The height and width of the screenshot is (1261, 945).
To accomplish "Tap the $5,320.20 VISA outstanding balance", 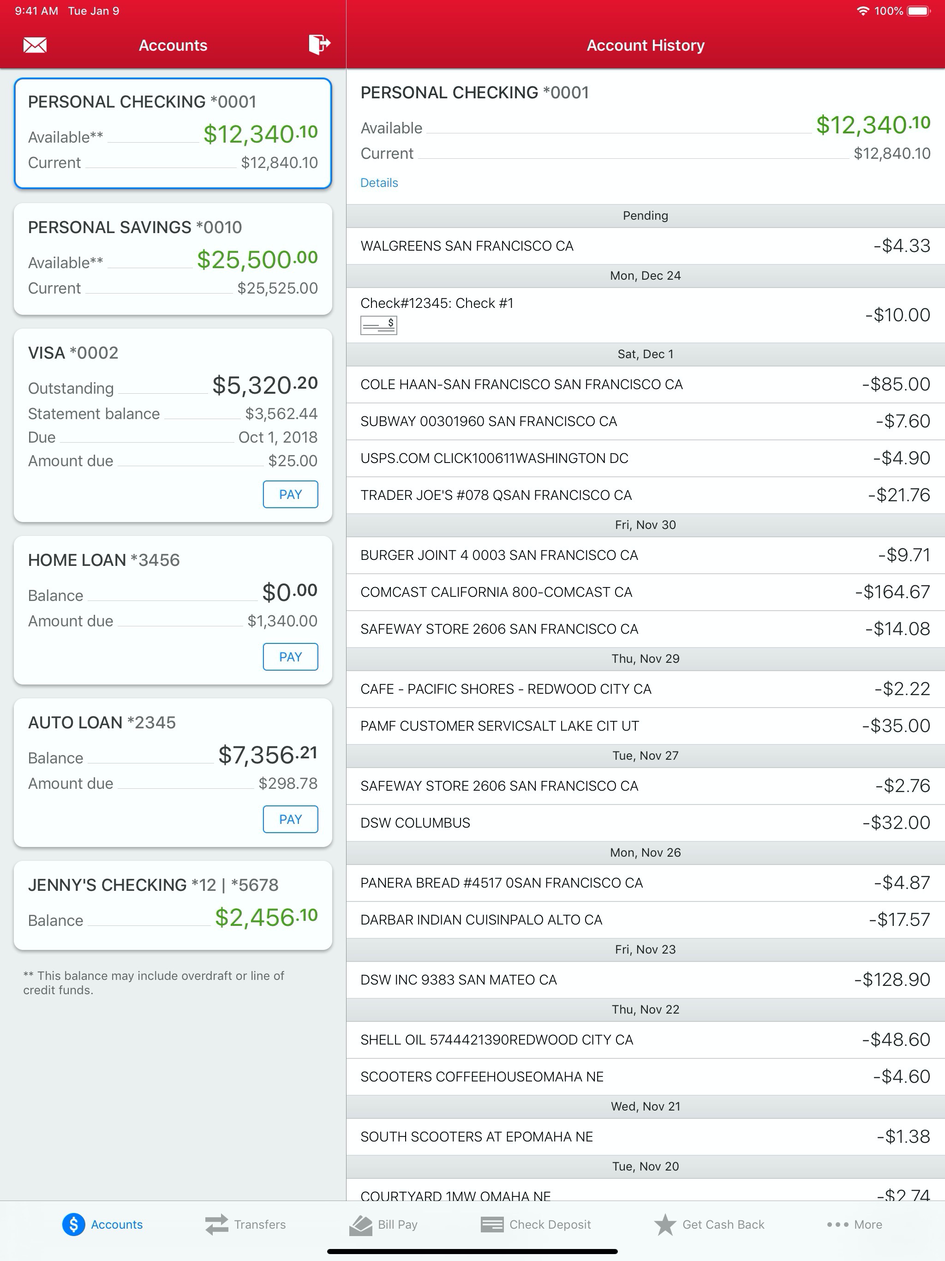I will 265,385.
